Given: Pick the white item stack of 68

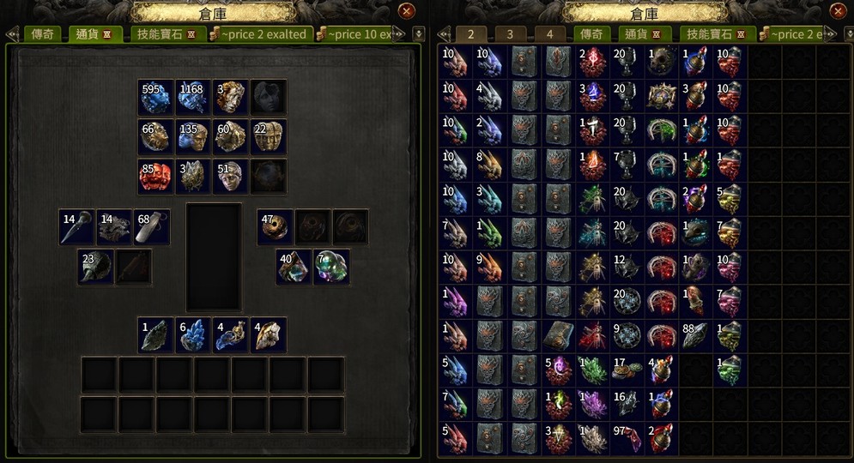Looking at the screenshot, I should pos(152,226).
